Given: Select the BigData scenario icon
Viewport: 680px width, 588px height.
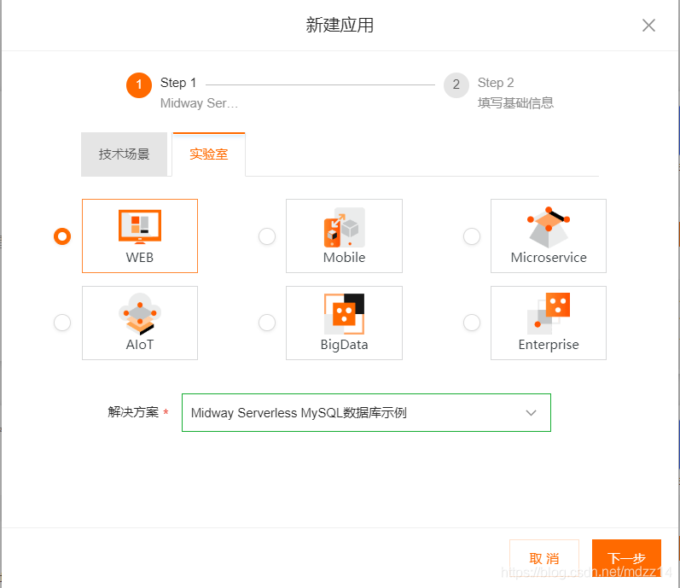Looking at the screenshot, I should click(x=345, y=314).
